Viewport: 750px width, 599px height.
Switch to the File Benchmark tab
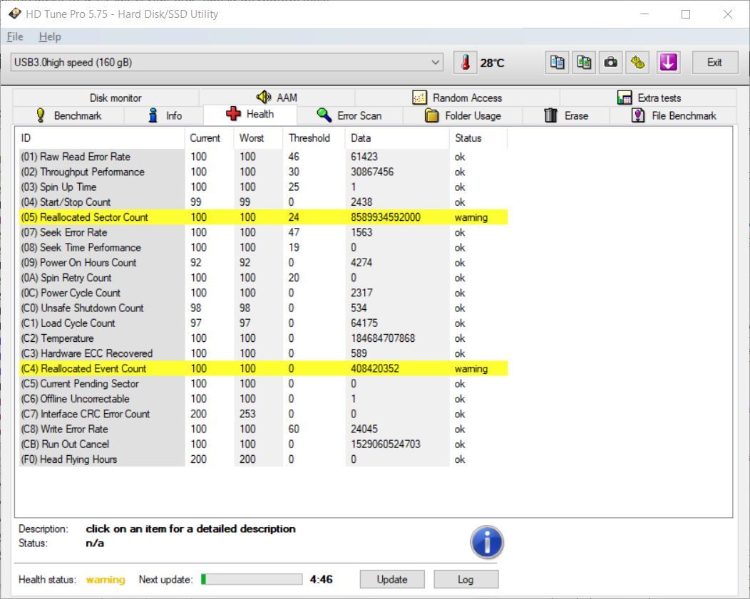point(674,115)
